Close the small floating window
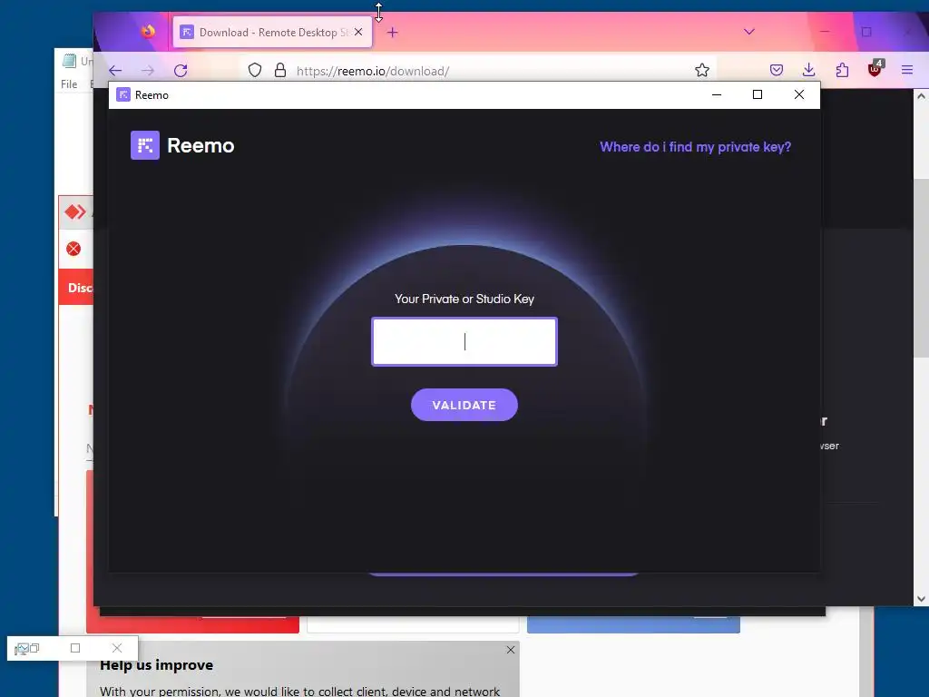Viewport: 929px width, 697px height. tap(117, 648)
